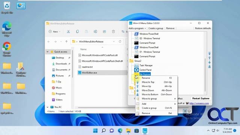240x135 pixels.
Task: Click Move Down arrow on editor sidebar
Action: pyautogui.click(x=209, y=62)
